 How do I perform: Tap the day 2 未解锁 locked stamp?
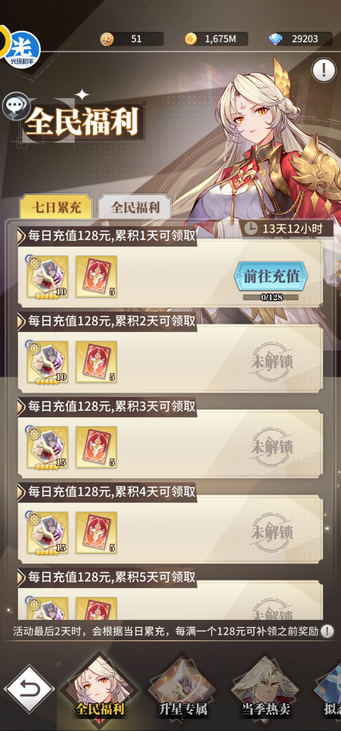click(x=272, y=362)
